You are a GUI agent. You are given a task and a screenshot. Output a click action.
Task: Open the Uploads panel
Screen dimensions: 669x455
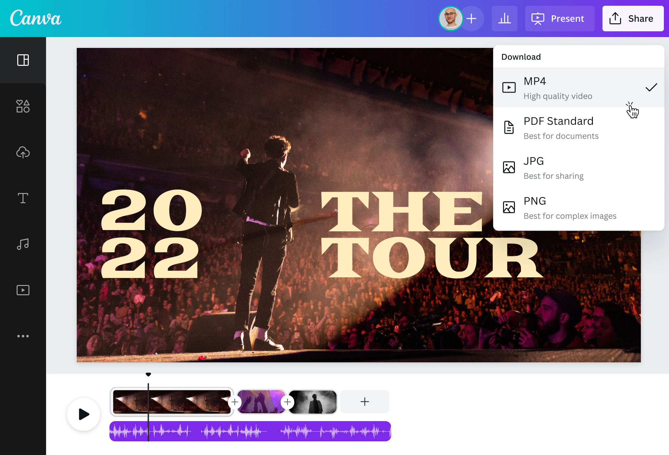[x=23, y=152]
